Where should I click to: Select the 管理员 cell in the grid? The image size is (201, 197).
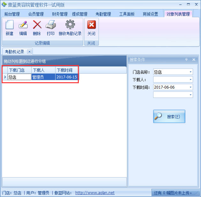tap(43, 77)
